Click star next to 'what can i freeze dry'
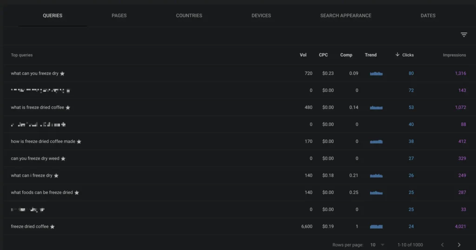Viewport: 476px width, 250px height. [56, 176]
